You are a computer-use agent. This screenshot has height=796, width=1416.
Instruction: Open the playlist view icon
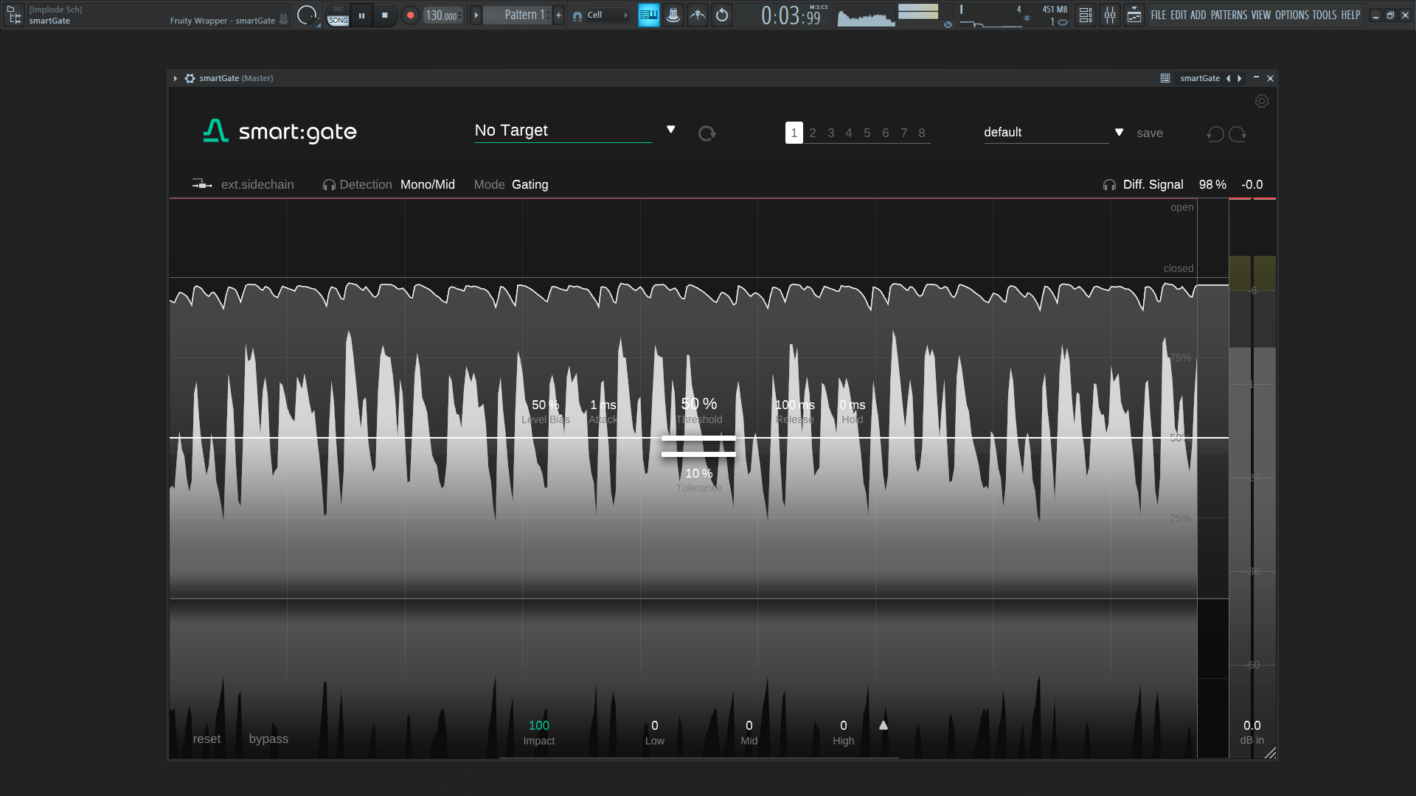[x=1086, y=15]
